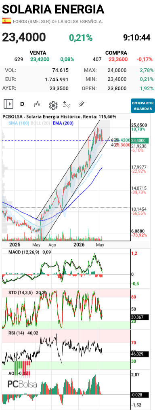Click the AYER value 23,3500
Viewport: 155px width, 410px height.
59,89
